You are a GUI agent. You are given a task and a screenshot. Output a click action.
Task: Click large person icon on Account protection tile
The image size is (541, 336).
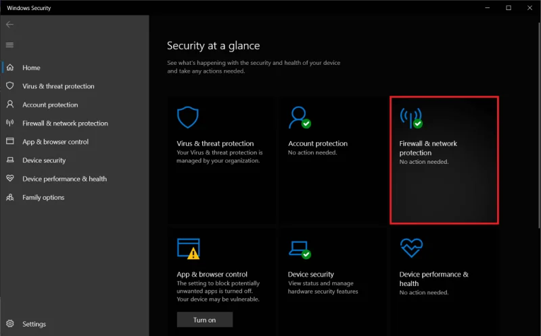(300, 117)
